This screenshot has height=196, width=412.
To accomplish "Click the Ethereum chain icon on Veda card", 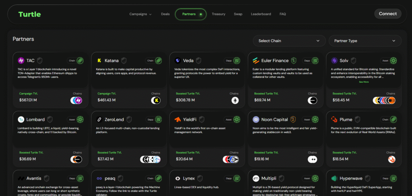I will (x=235, y=100).
